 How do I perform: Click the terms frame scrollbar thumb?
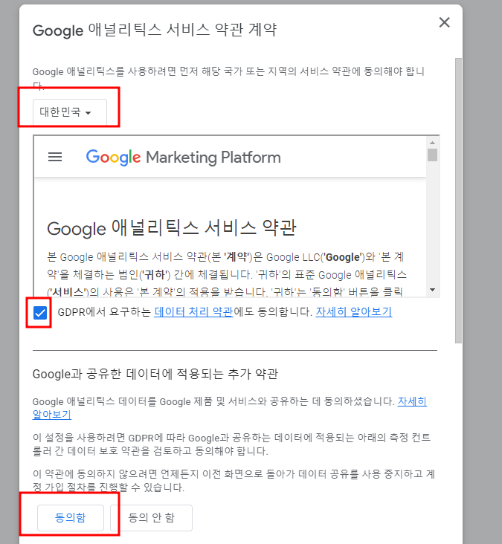[432, 155]
